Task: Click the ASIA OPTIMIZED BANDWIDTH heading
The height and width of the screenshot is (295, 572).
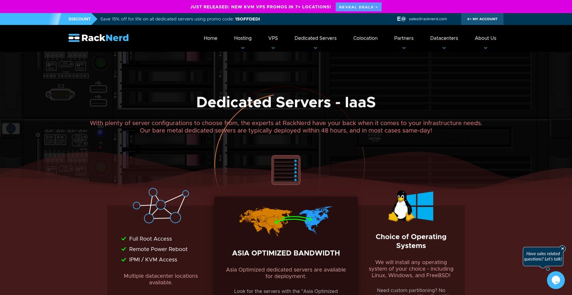Action: [286, 253]
